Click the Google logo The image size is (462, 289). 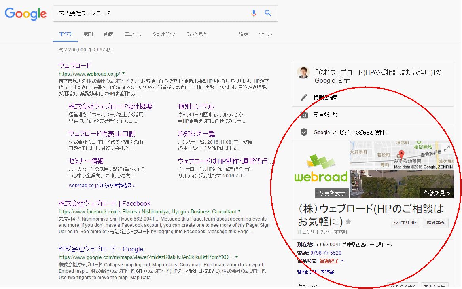pos(26,13)
